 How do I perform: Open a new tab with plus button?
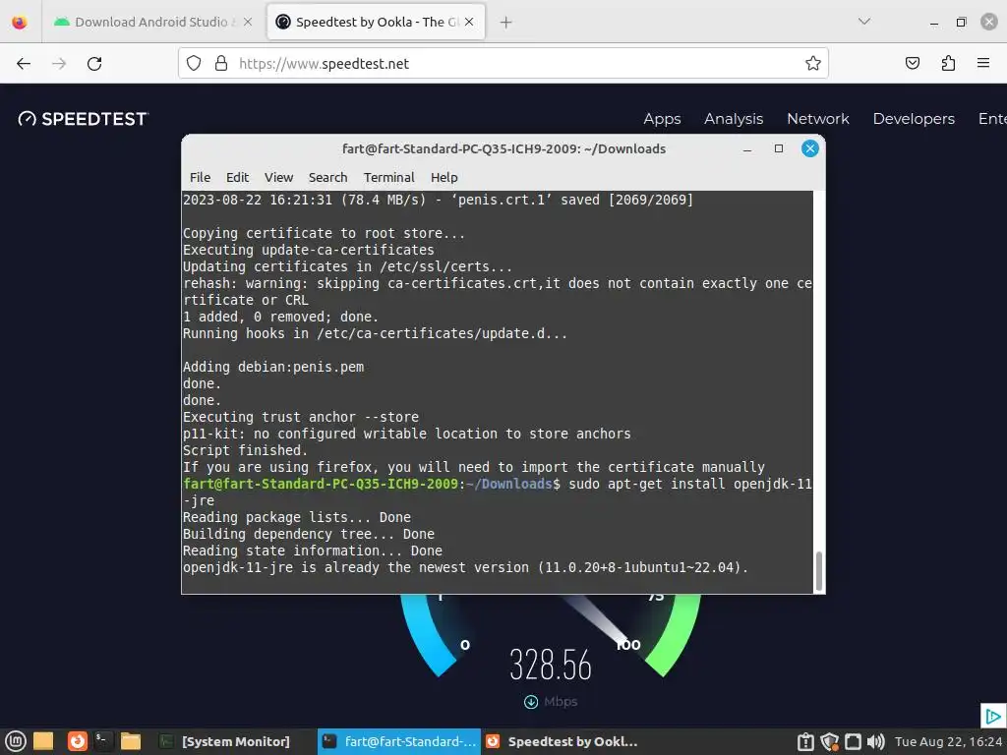point(506,23)
